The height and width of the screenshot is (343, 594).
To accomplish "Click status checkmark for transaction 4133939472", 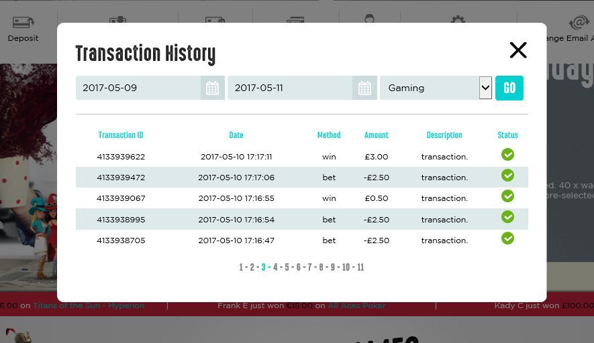I will tap(507, 175).
